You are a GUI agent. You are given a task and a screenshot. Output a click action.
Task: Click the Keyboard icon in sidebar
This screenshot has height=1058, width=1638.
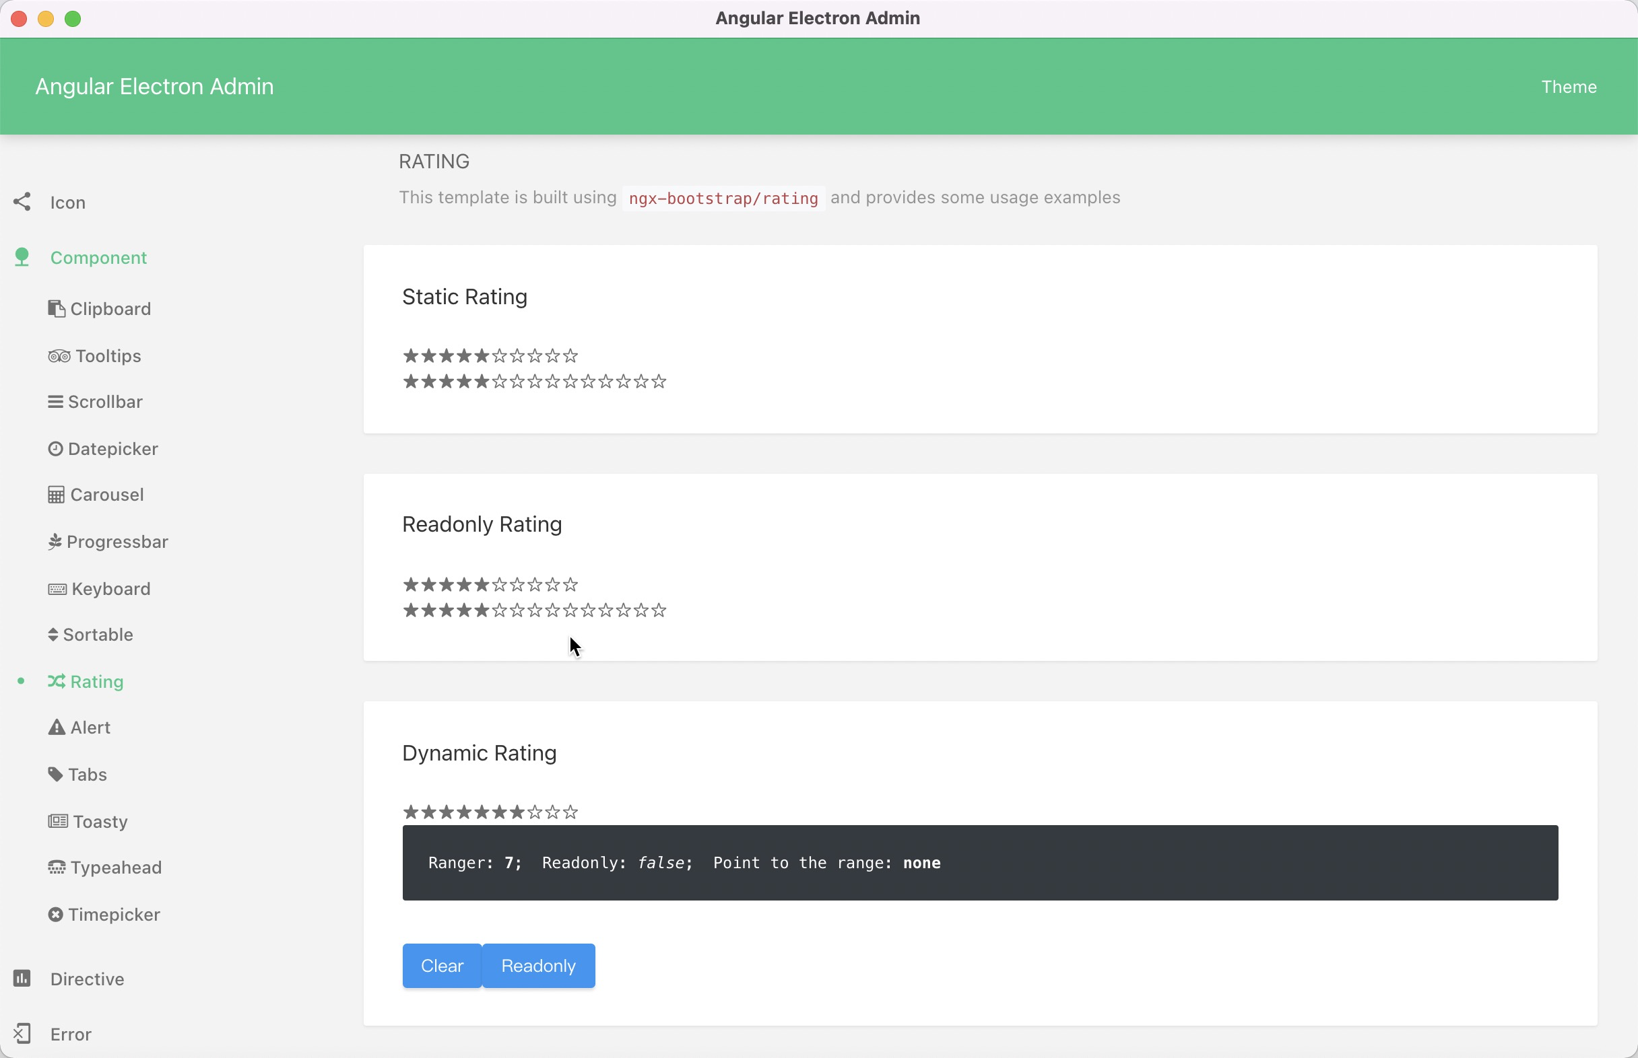pyautogui.click(x=58, y=589)
